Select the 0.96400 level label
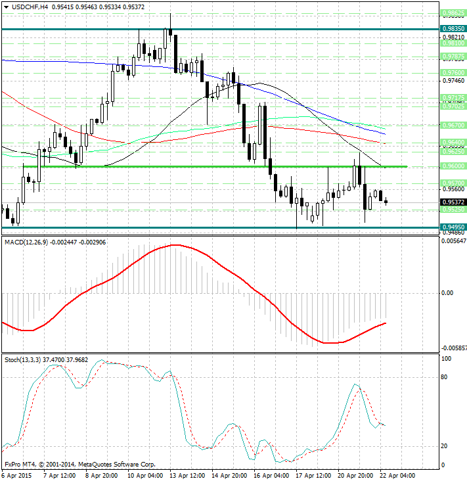This screenshot has height=481, width=467. pyautogui.click(x=453, y=143)
